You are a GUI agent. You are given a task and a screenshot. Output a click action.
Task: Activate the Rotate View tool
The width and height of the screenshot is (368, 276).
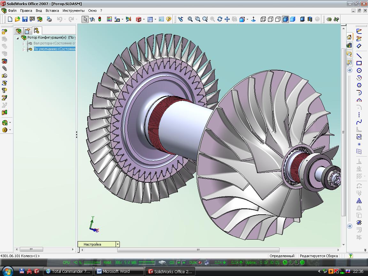coord(220,19)
